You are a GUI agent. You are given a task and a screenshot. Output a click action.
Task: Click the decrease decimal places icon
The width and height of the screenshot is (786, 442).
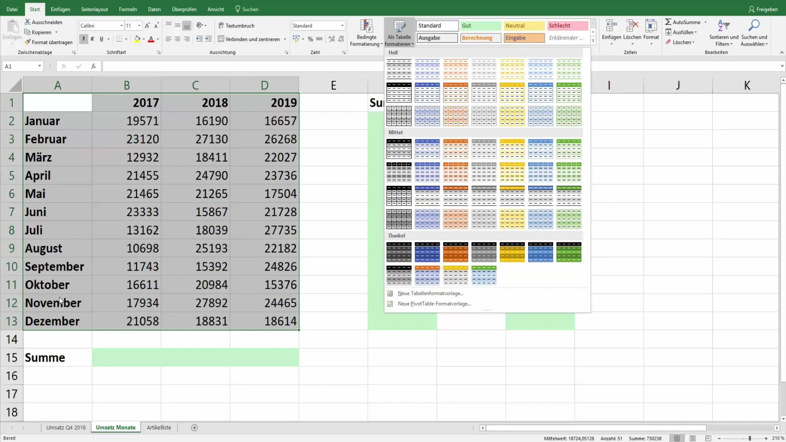click(x=341, y=39)
